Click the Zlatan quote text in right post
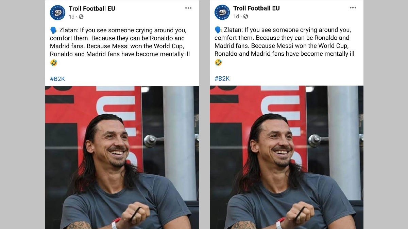 tap(284, 42)
